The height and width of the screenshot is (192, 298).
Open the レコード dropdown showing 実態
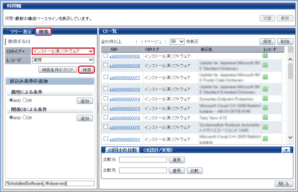coord(63,60)
